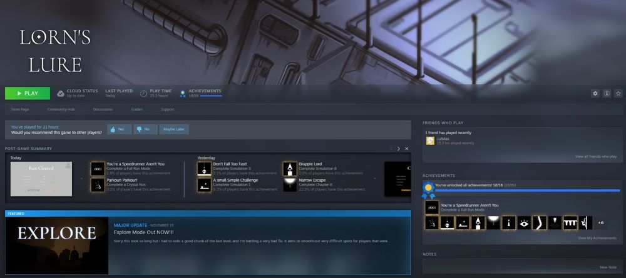Close the post-game summary panel
Image resolution: width=626 pixels, height=278 pixels.
click(406, 149)
